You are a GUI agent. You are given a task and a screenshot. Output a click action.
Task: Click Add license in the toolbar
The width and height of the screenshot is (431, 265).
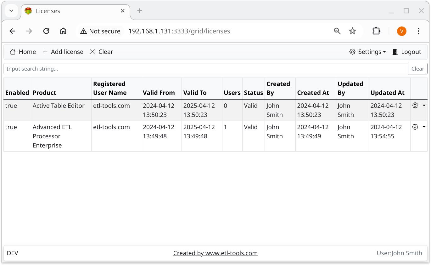click(x=63, y=52)
